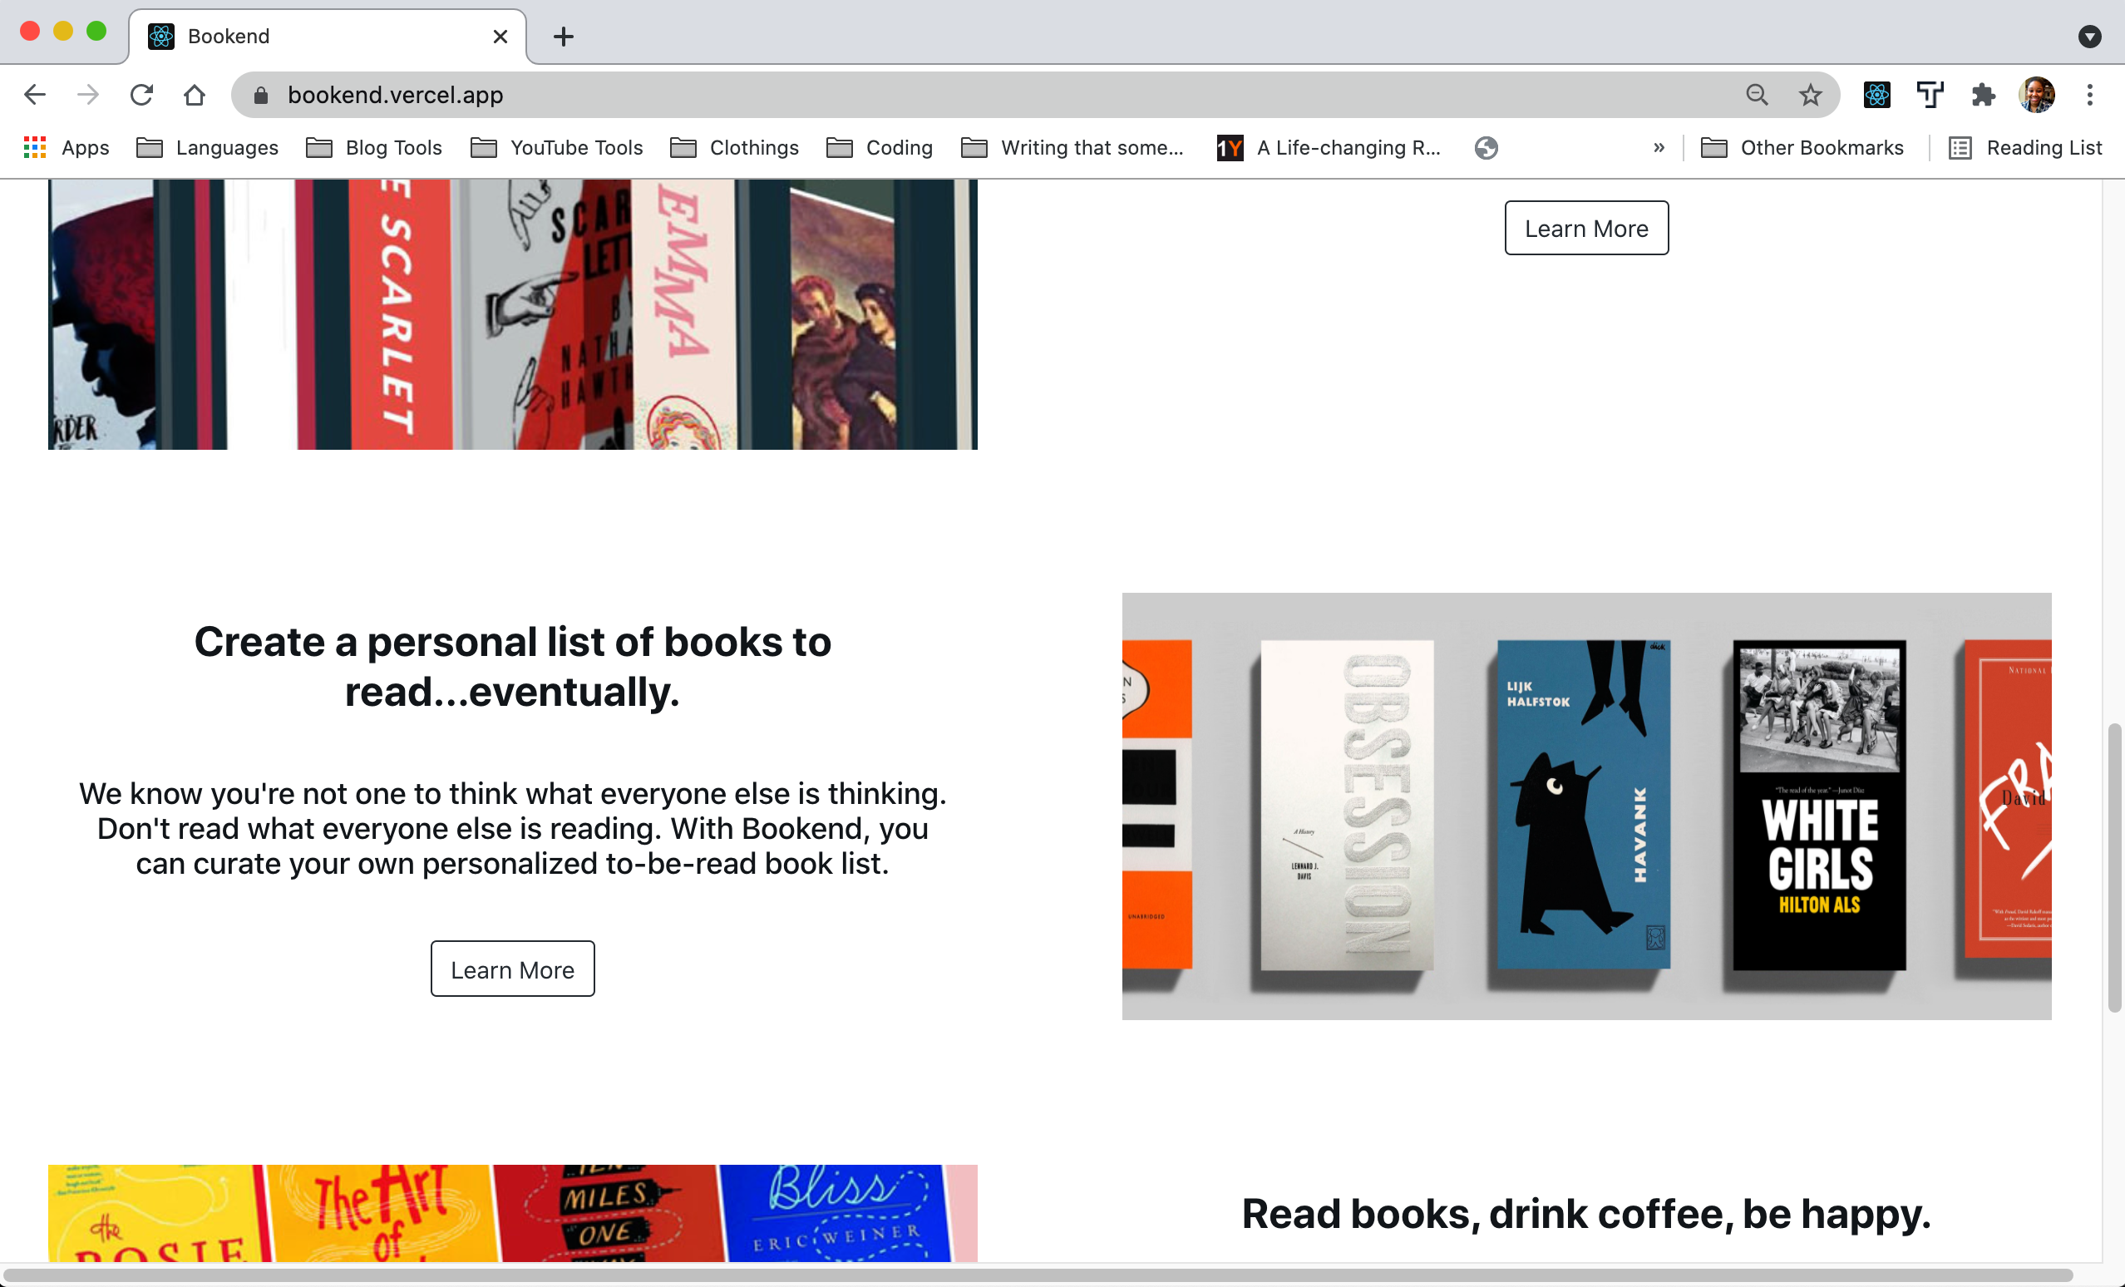Click the vertical page scrollbar
Viewport: 2125px width, 1287px height.
2114,867
